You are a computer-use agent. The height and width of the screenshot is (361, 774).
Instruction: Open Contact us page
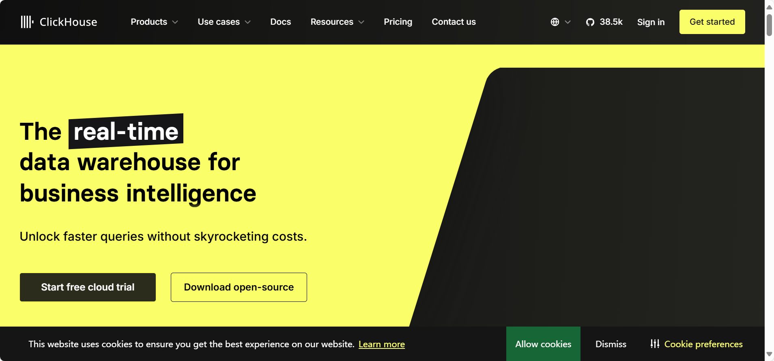tap(454, 22)
